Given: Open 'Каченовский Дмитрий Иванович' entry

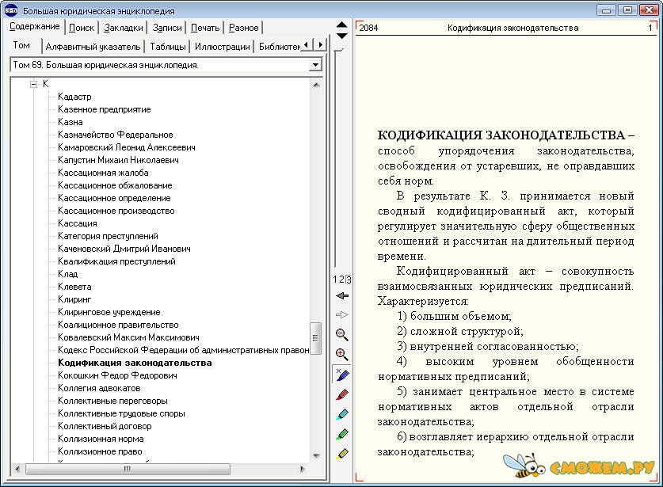Looking at the screenshot, I should (x=124, y=249).
